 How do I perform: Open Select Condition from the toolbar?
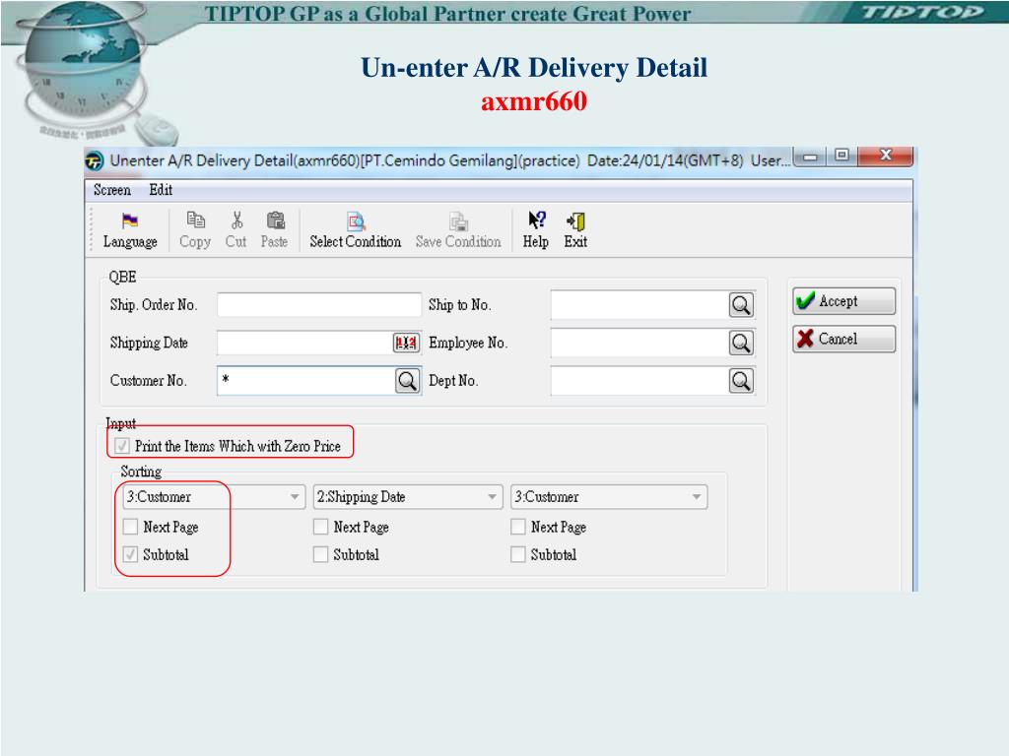click(355, 230)
